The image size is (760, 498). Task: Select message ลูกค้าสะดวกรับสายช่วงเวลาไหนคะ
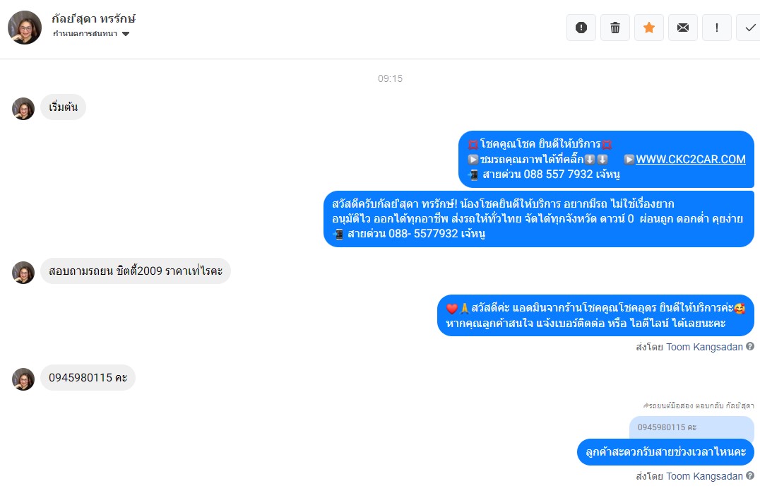click(665, 452)
